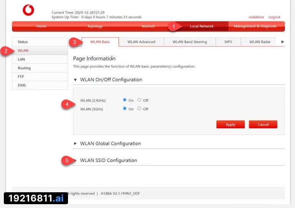The image size is (295, 208).
Task: Click the Current Time text
Action: click(x=78, y=12)
